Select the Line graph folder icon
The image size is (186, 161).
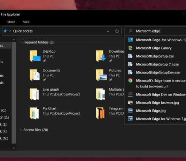pos(34,94)
